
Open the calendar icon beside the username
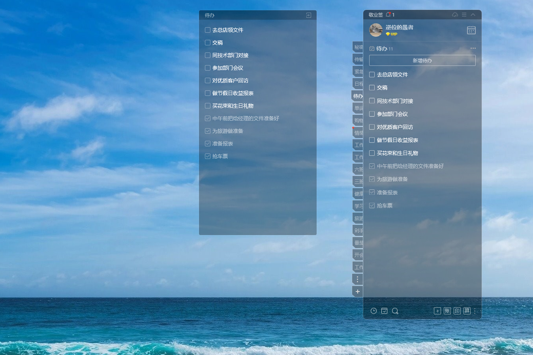(x=471, y=30)
